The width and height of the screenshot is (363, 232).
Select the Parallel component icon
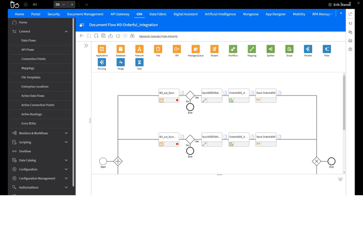(308, 49)
